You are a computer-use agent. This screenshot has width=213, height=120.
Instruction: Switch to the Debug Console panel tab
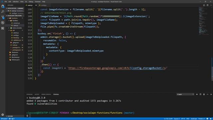pyautogui.click(x=46, y=94)
